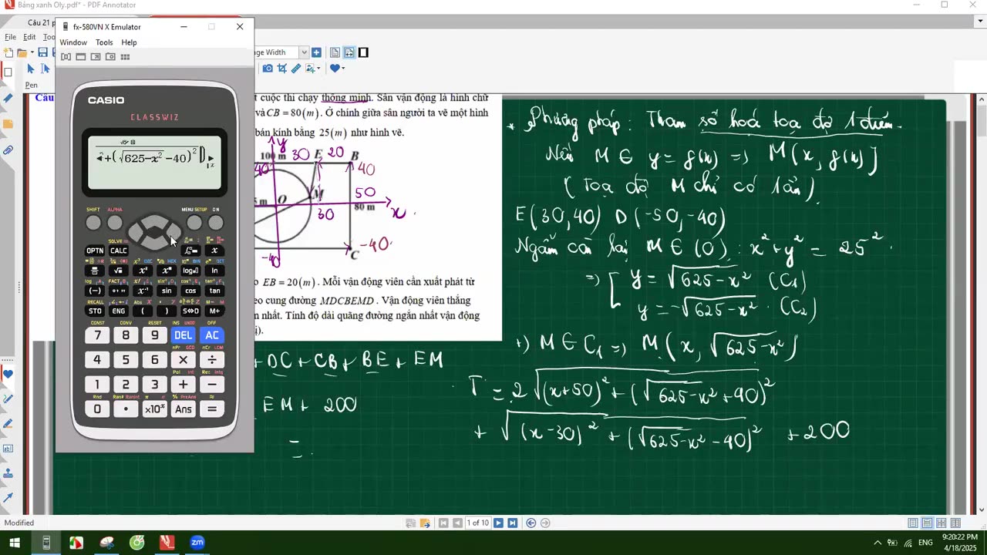Click the ×10^x key on calculator
Screen dimensions: 987x555
(x=155, y=409)
